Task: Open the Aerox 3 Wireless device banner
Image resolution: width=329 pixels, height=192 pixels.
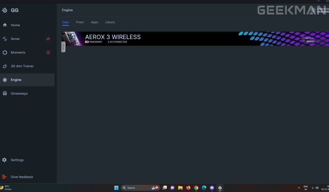Action: 195,38
